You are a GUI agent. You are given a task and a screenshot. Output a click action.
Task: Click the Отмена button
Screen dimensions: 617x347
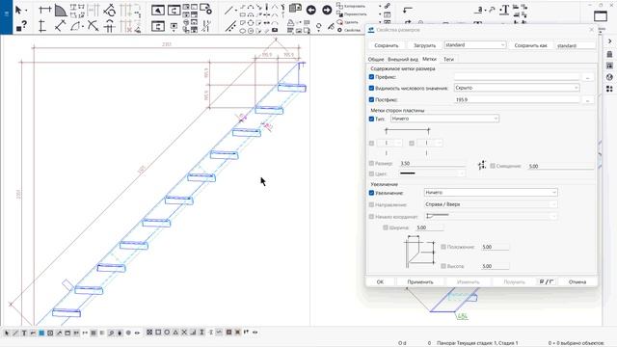tap(577, 281)
